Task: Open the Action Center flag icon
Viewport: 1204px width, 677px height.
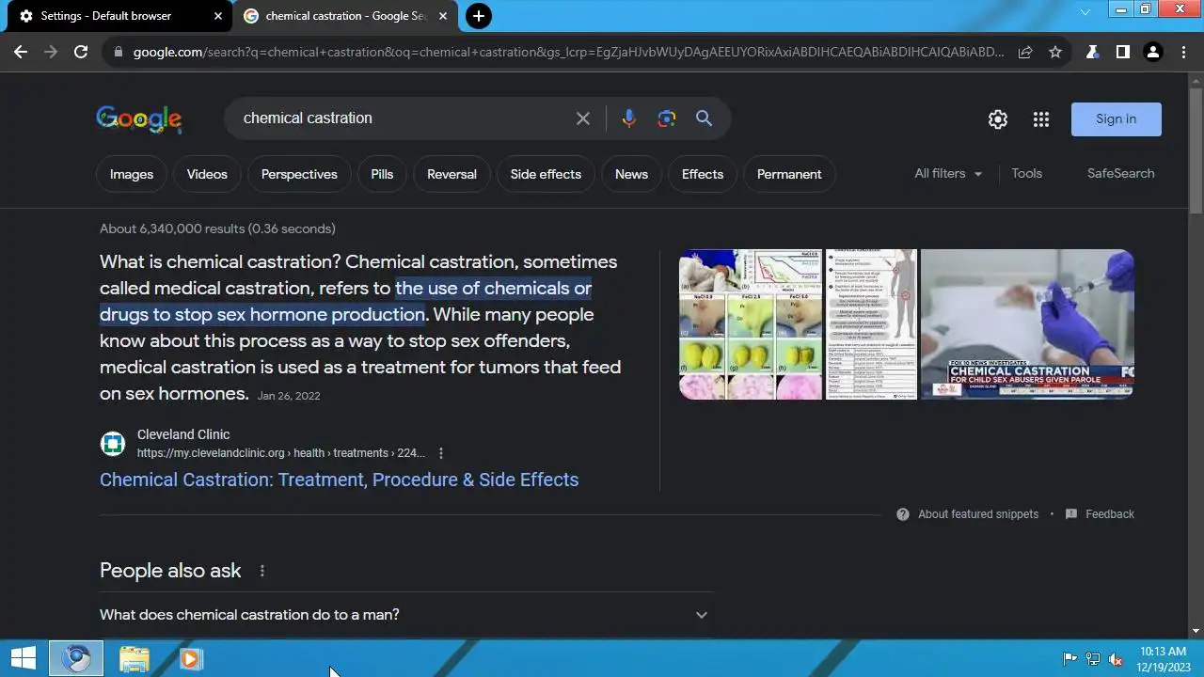Action: tap(1070, 659)
